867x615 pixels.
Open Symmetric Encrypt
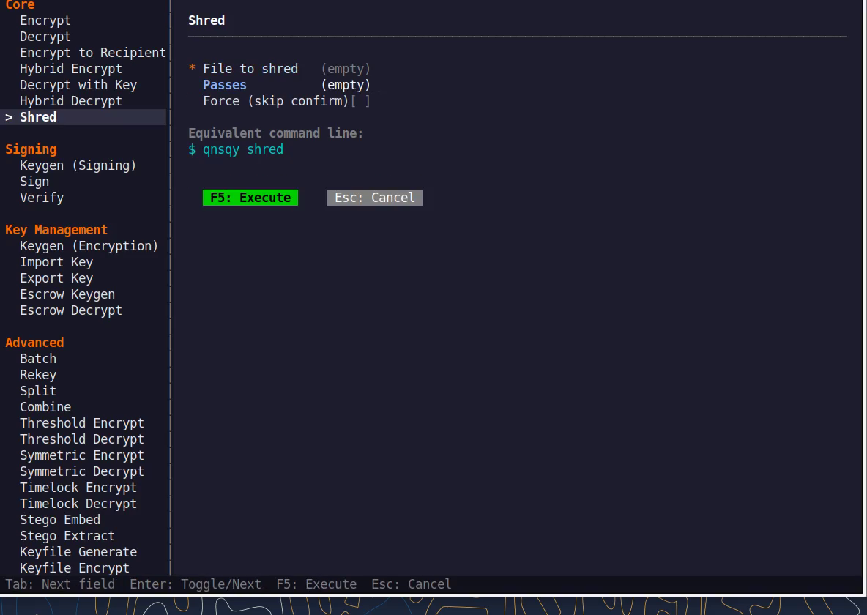pyautogui.click(x=82, y=455)
